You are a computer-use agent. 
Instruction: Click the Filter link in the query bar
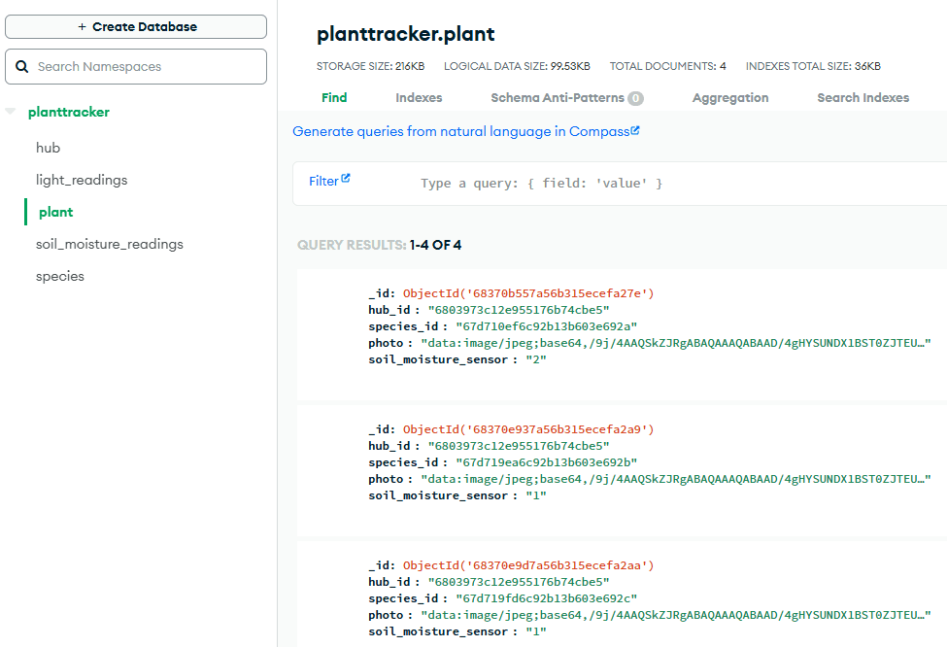pos(324,182)
